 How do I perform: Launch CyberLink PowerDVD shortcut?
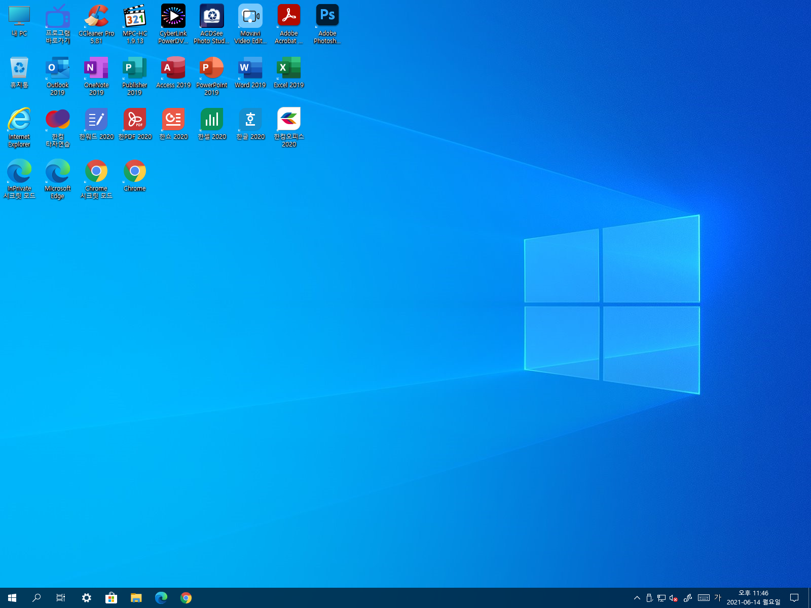coord(173,24)
